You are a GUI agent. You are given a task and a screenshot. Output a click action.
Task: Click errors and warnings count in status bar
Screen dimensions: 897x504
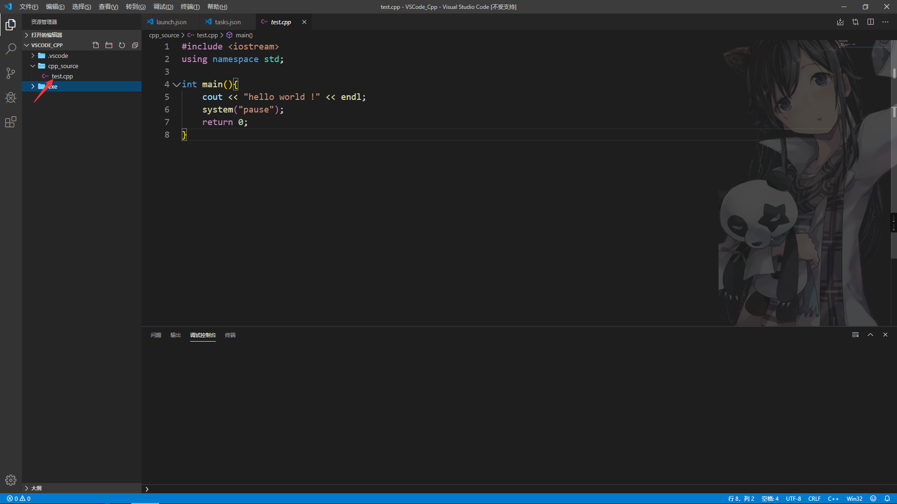click(x=19, y=498)
